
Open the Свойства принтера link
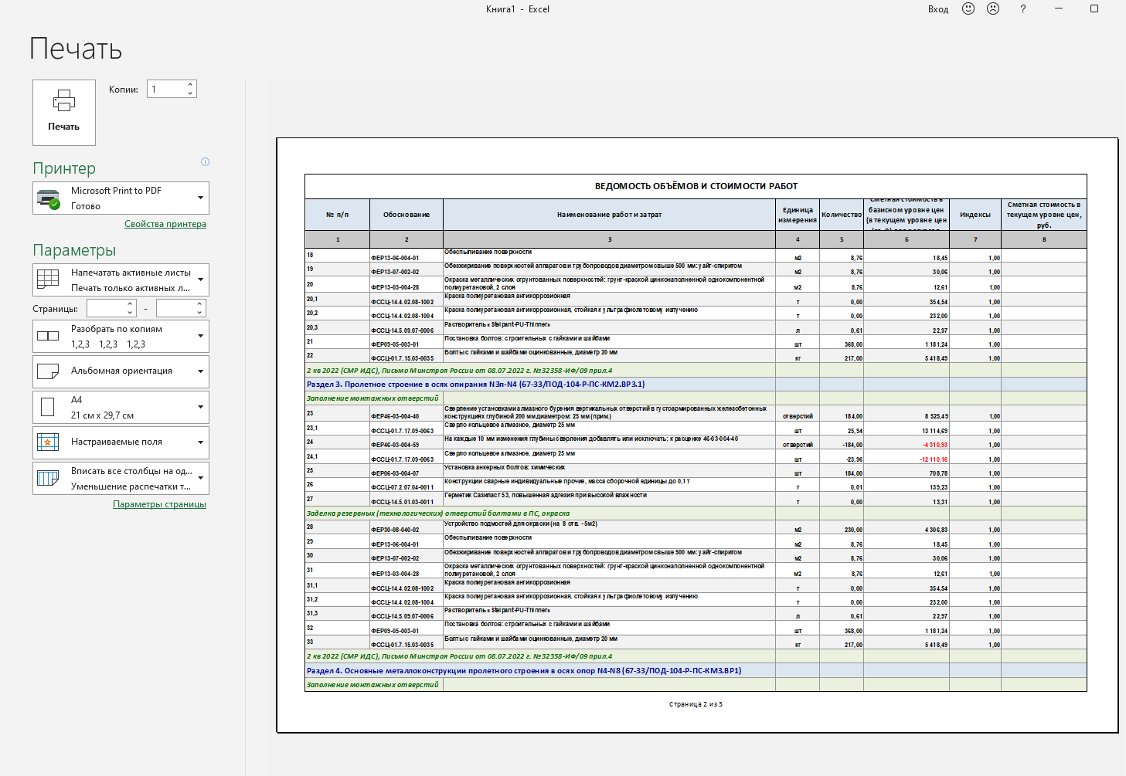[165, 224]
